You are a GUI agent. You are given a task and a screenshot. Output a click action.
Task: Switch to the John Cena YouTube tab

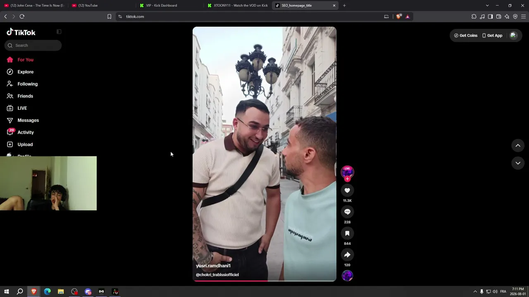coord(34,5)
